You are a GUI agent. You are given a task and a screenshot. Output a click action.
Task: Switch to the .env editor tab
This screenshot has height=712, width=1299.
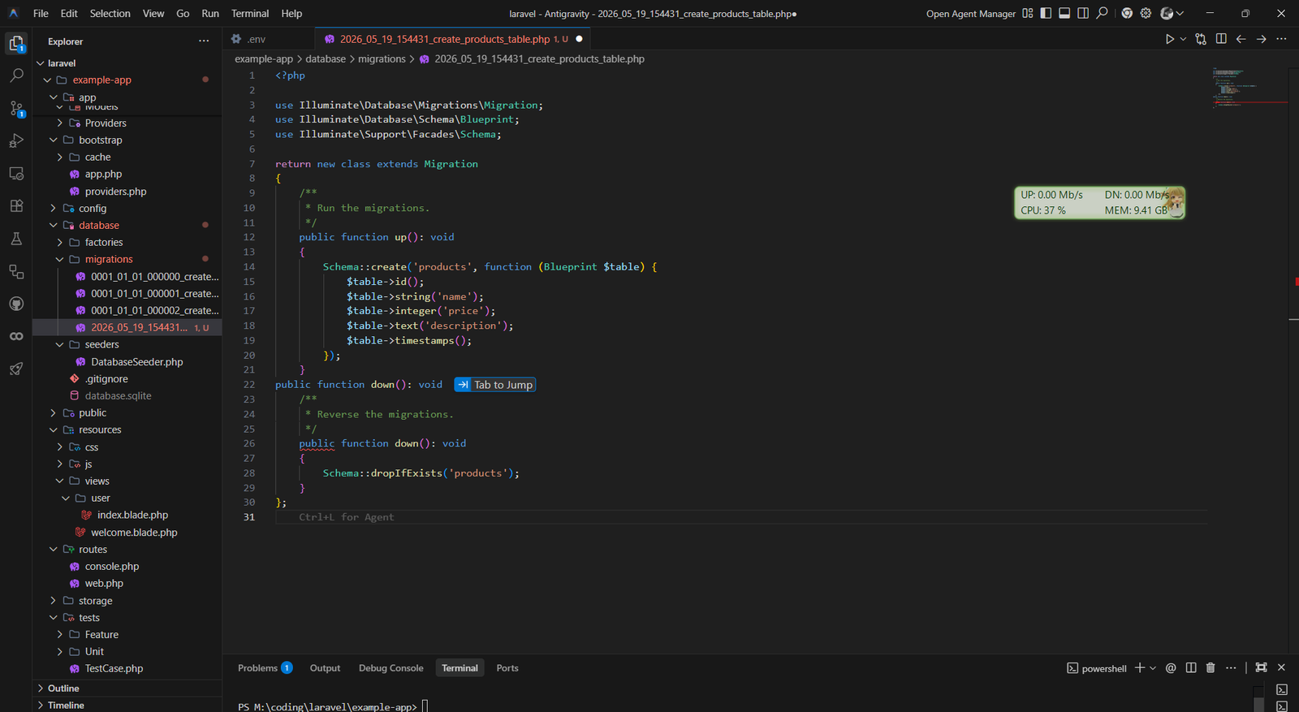(x=269, y=39)
